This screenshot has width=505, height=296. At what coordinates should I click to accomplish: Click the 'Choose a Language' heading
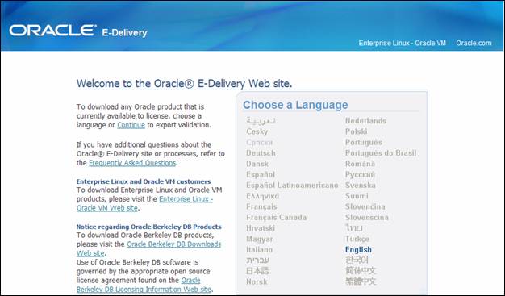click(x=295, y=105)
